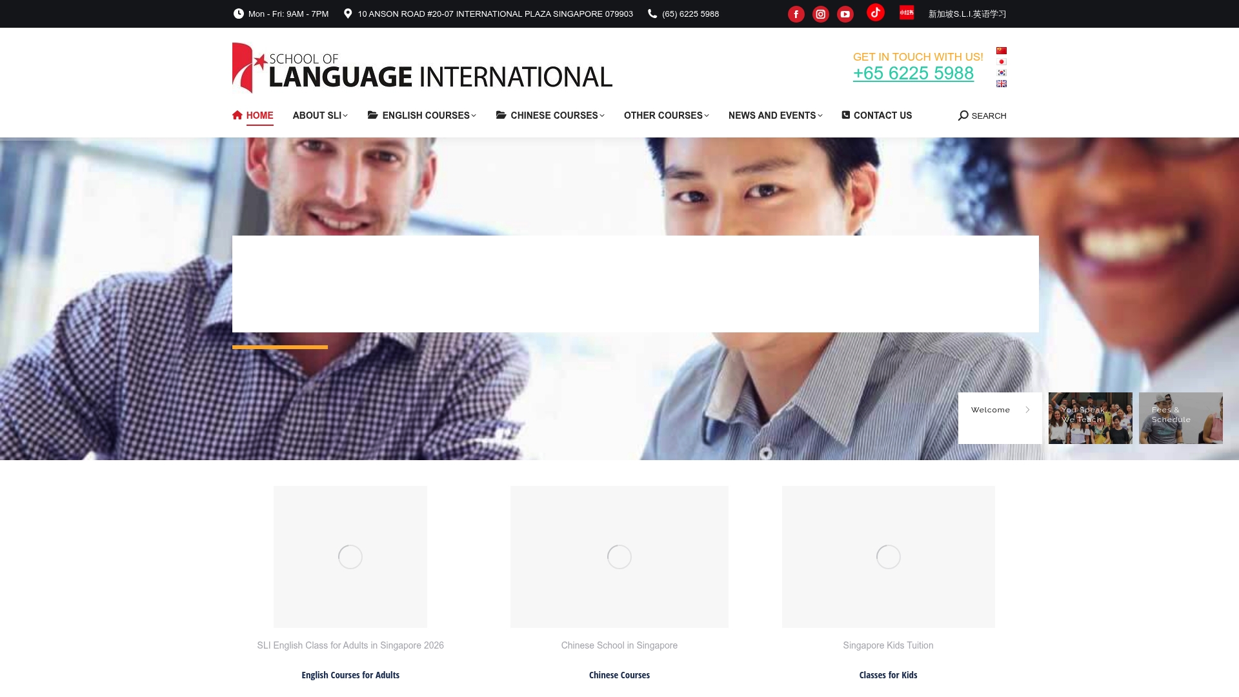Click the folder icon beside Chinese Courses
This screenshot has width=1239, height=697.
pyautogui.click(x=501, y=115)
